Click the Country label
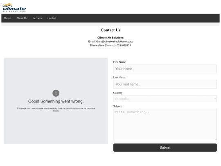The height and width of the screenshot is (166, 221). click(x=118, y=93)
